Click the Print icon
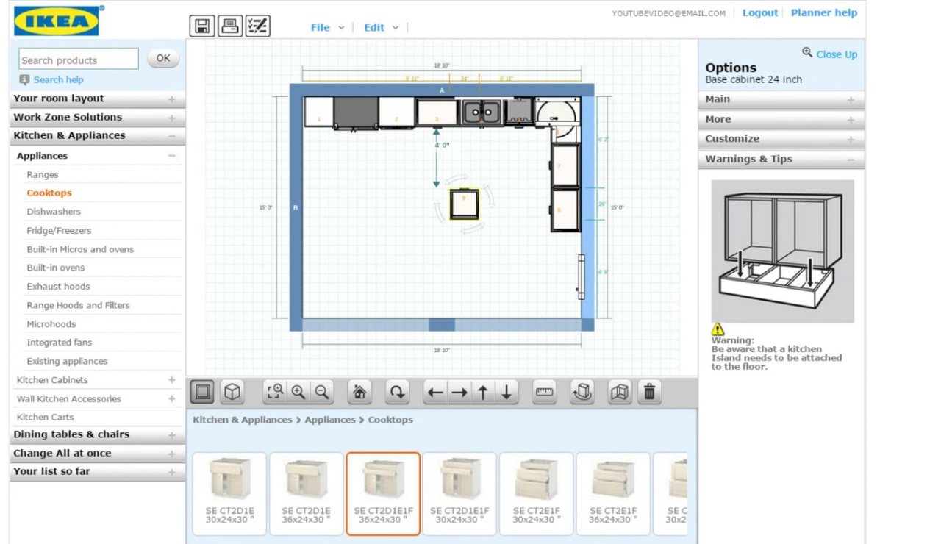This screenshot has width=941, height=544. pyautogui.click(x=229, y=26)
